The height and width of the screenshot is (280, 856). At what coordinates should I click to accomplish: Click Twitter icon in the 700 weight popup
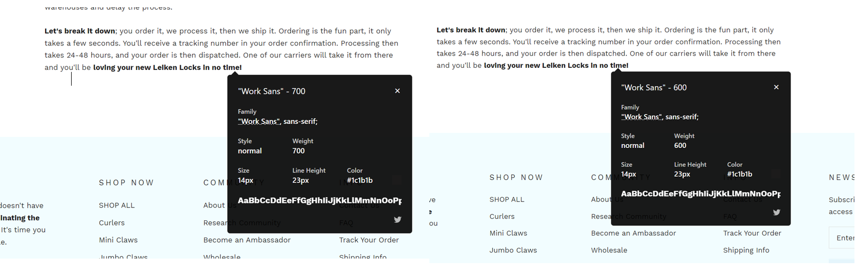click(398, 220)
